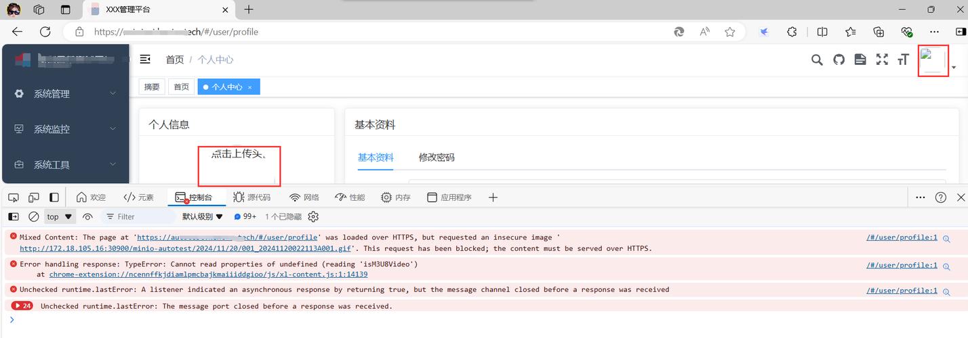Click the browser refresh button
The image size is (968, 338).
click(x=45, y=32)
